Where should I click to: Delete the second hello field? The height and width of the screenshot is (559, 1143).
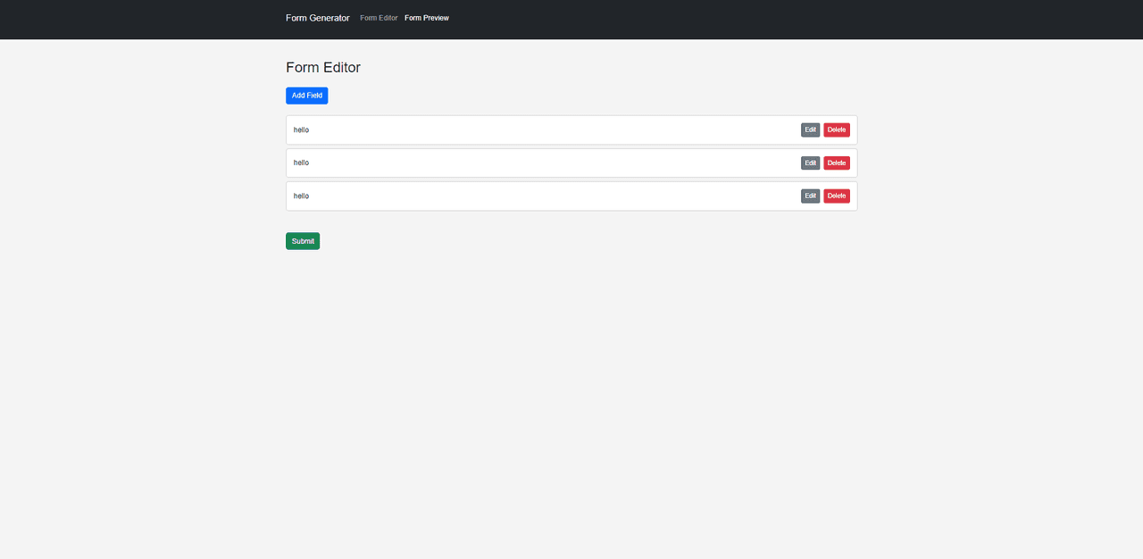tap(837, 163)
